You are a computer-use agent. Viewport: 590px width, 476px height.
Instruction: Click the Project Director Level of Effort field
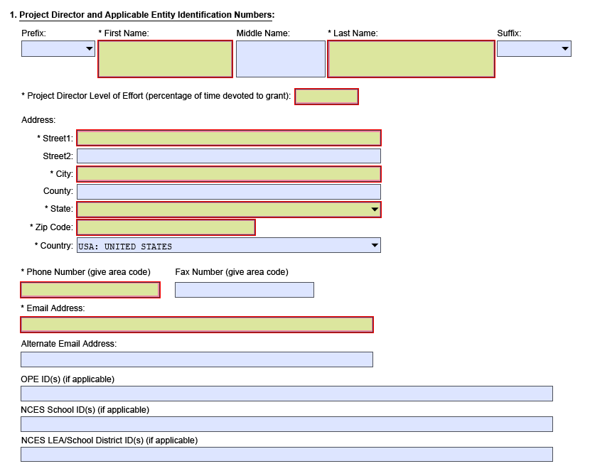click(326, 97)
